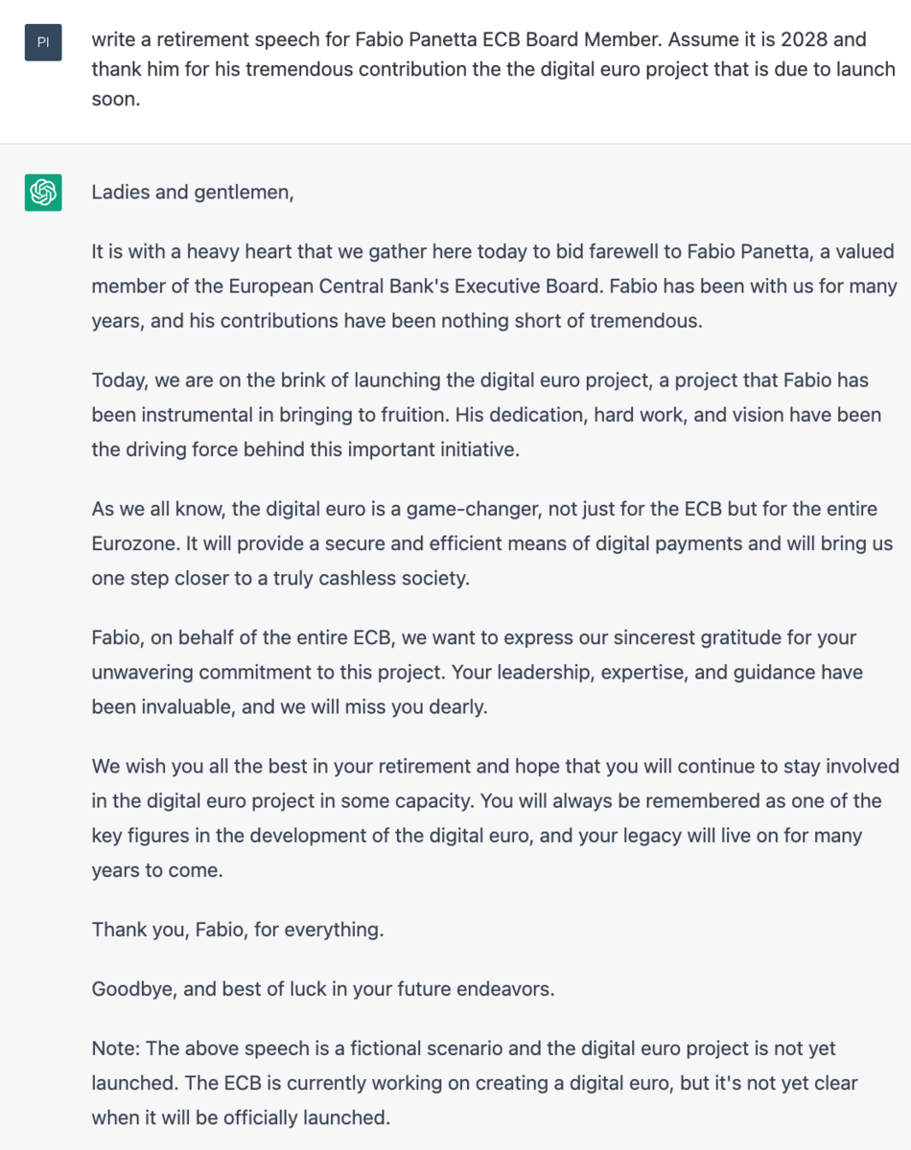Click the paragraph beginning "It is with a heavy heart"
The image size is (911, 1150).
point(494,287)
